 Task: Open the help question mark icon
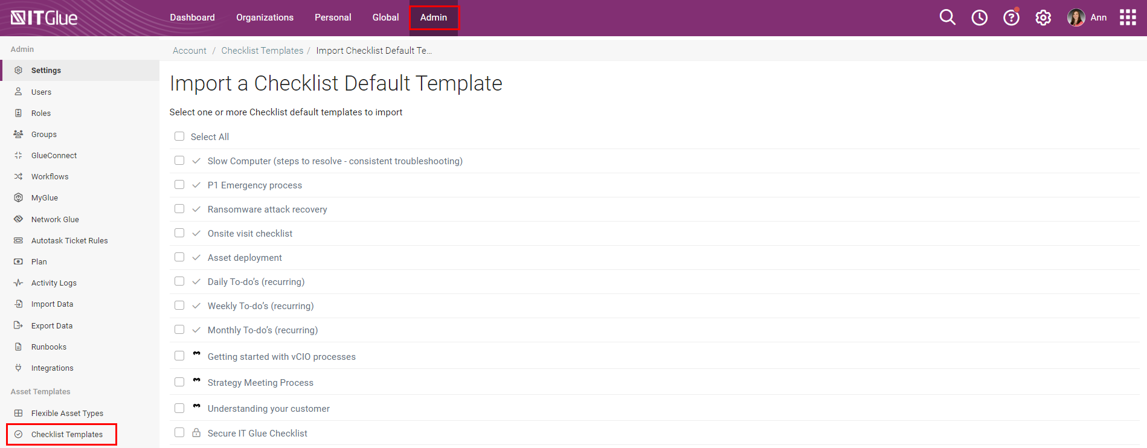pyautogui.click(x=1012, y=18)
